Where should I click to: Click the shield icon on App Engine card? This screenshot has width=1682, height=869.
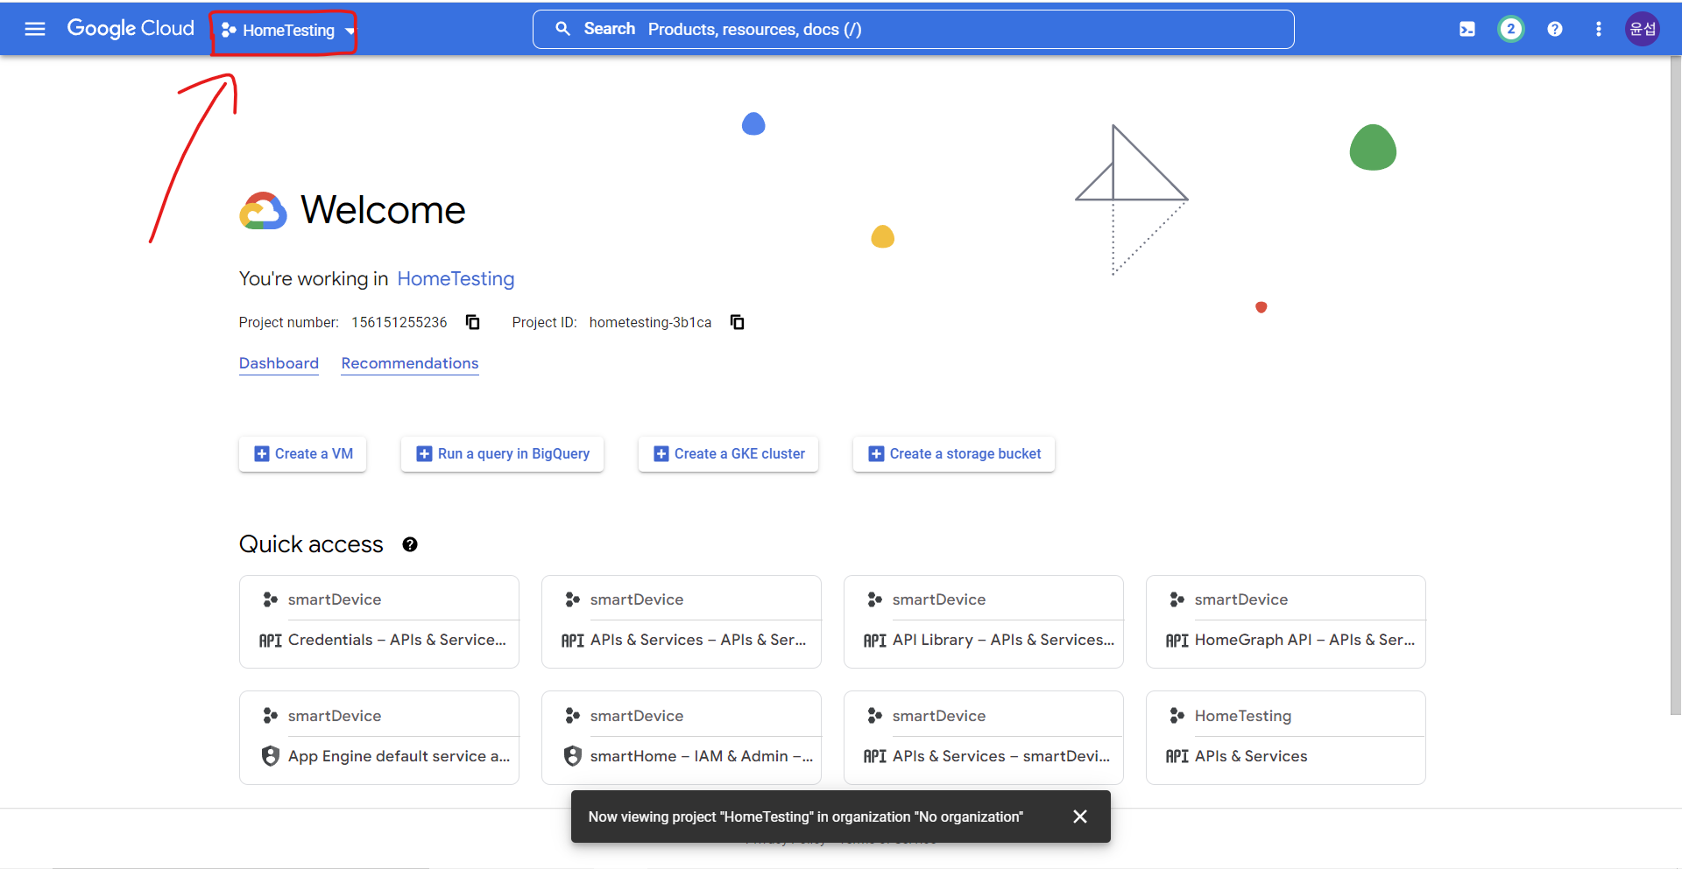coord(271,756)
